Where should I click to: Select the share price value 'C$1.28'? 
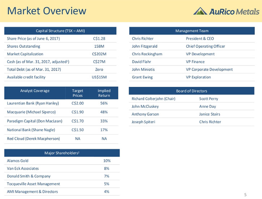pyautogui.click(x=99, y=39)
